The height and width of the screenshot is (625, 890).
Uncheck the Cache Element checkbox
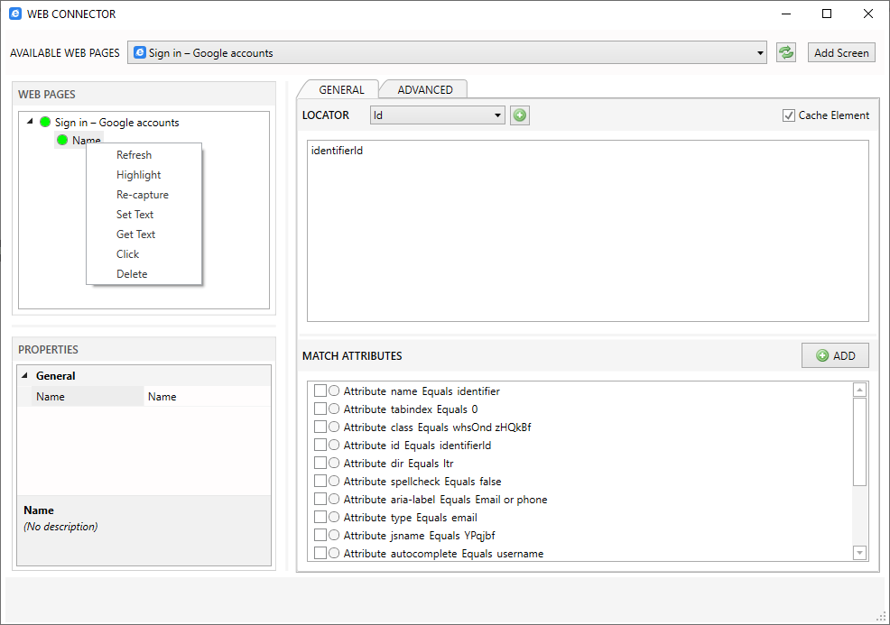[789, 115]
